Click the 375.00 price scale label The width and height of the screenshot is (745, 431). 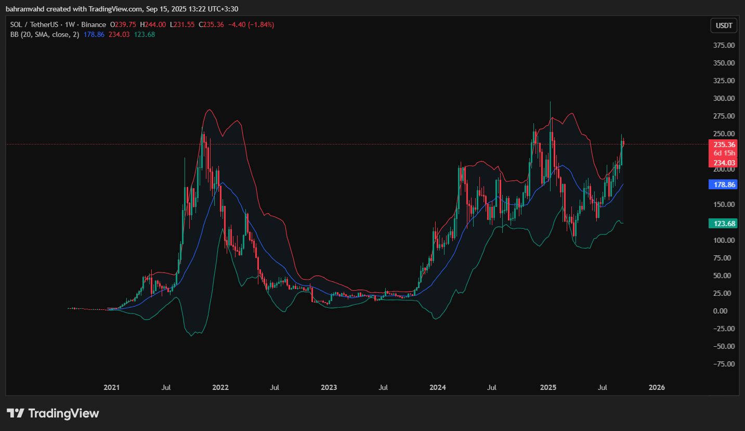coord(724,45)
